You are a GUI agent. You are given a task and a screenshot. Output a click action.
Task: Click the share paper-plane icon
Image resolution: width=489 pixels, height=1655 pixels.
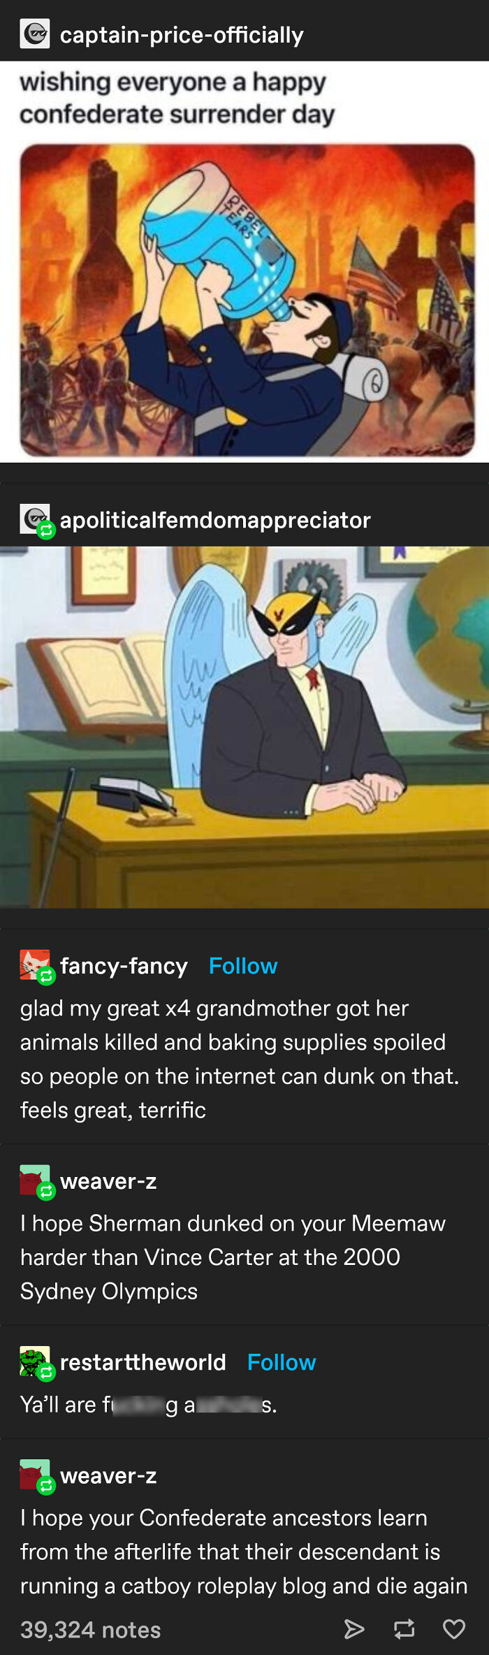354,1629
